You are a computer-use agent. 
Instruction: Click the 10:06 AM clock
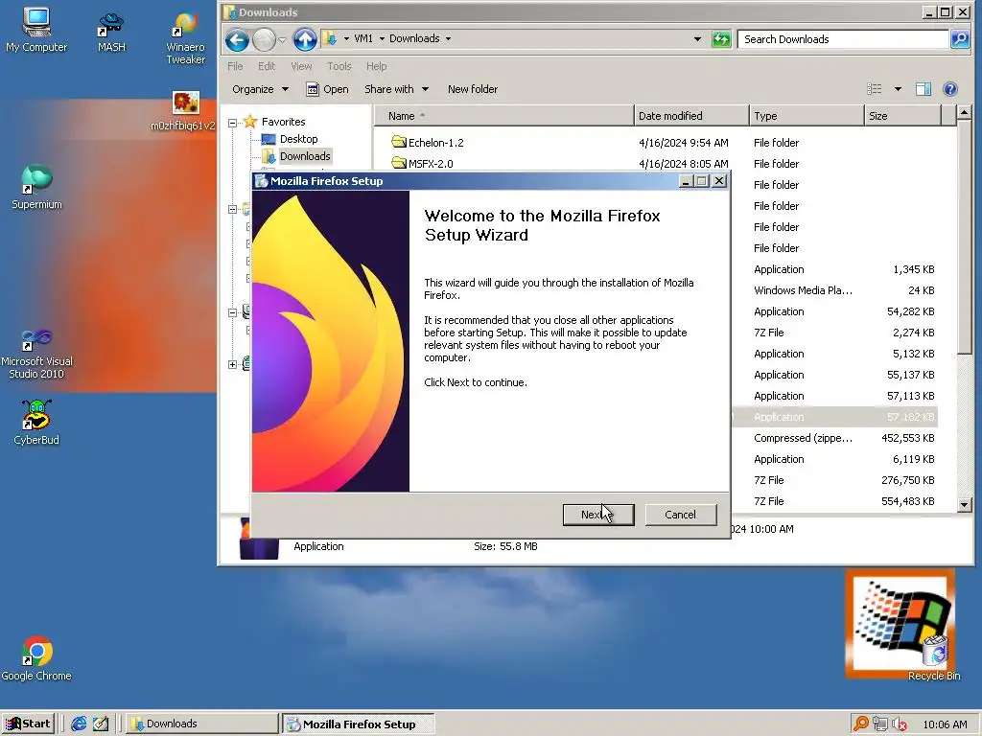click(945, 724)
